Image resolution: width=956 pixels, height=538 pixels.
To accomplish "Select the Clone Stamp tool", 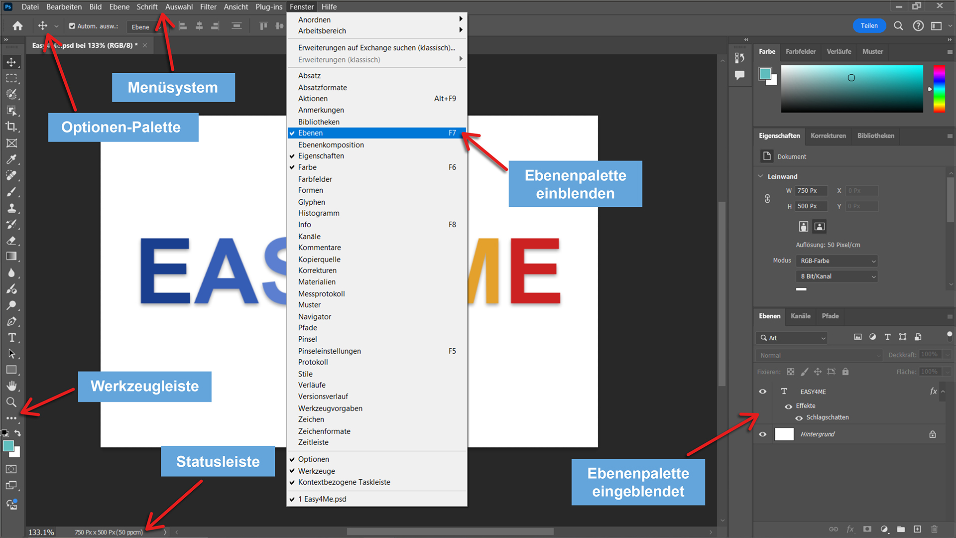I will (11, 208).
